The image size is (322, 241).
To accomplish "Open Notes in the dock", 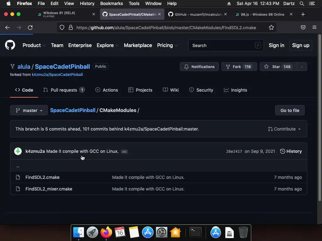I will pos(134,233).
